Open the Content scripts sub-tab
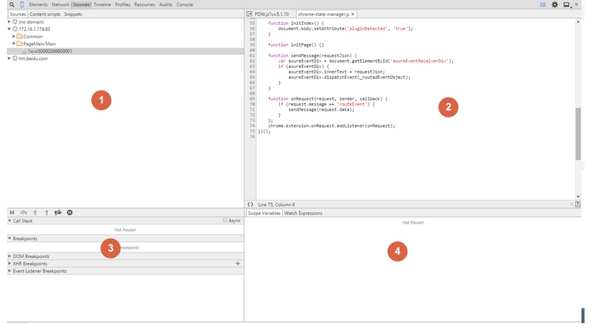The height and width of the screenshot is (330, 601). (45, 14)
